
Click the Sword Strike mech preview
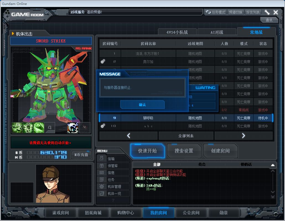51,85
